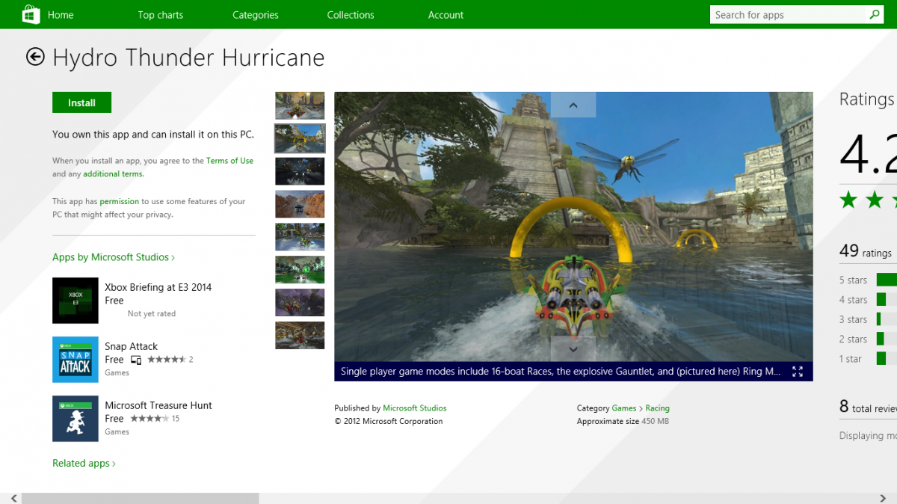Open Collections in the navigation bar

click(351, 15)
